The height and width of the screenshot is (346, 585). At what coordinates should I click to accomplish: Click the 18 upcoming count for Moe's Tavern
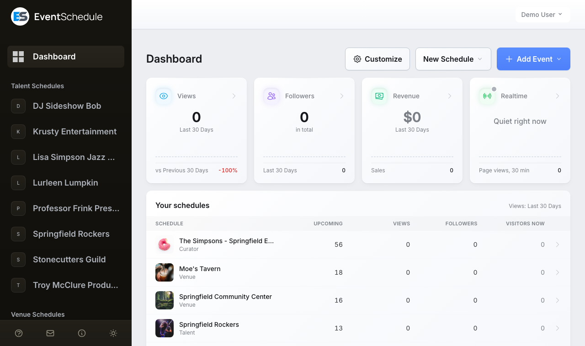click(x=339, y=272)
